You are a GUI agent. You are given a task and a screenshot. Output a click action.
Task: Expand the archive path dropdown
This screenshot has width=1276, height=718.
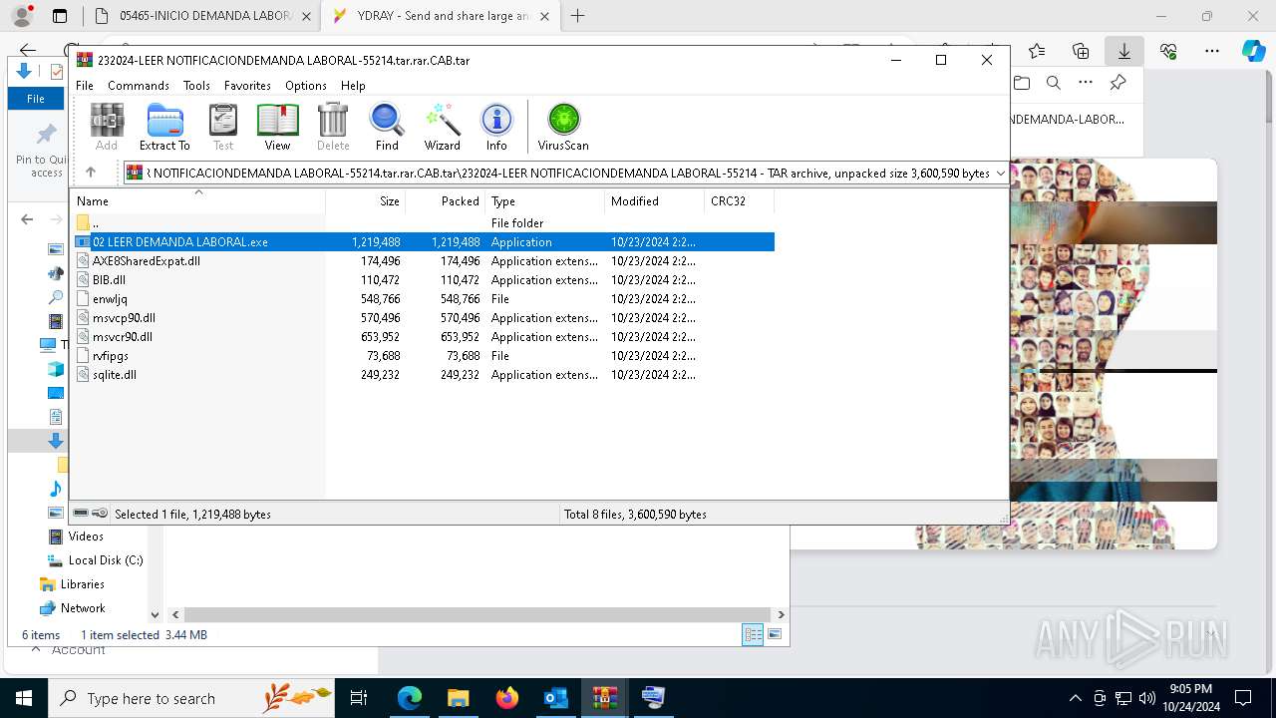coord(1001,174)
